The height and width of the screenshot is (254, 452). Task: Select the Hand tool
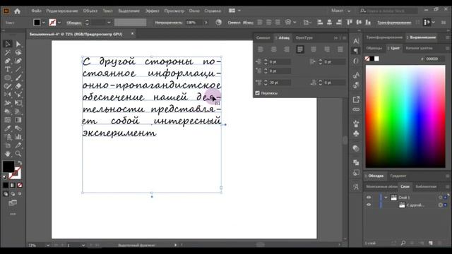(8, 154)
